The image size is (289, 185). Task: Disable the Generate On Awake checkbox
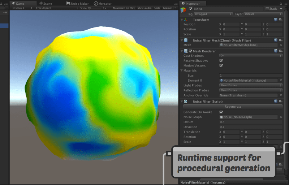pos(221,112)
